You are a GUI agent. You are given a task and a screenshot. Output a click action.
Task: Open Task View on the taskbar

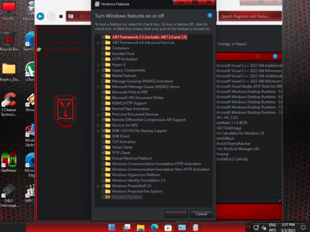[x=126, y=227]
